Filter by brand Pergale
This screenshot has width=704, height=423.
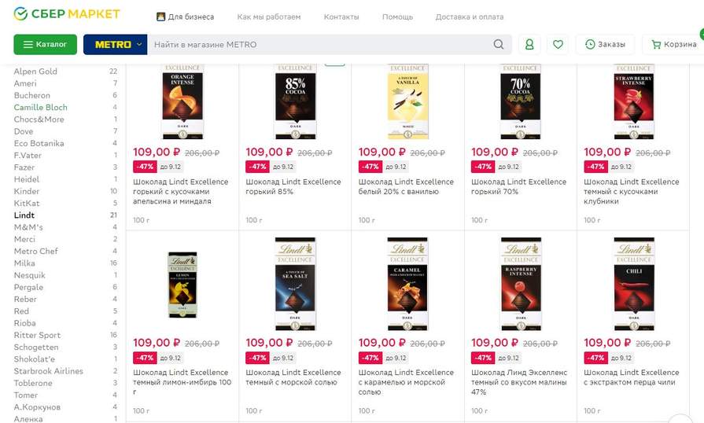tap(29, 287)
